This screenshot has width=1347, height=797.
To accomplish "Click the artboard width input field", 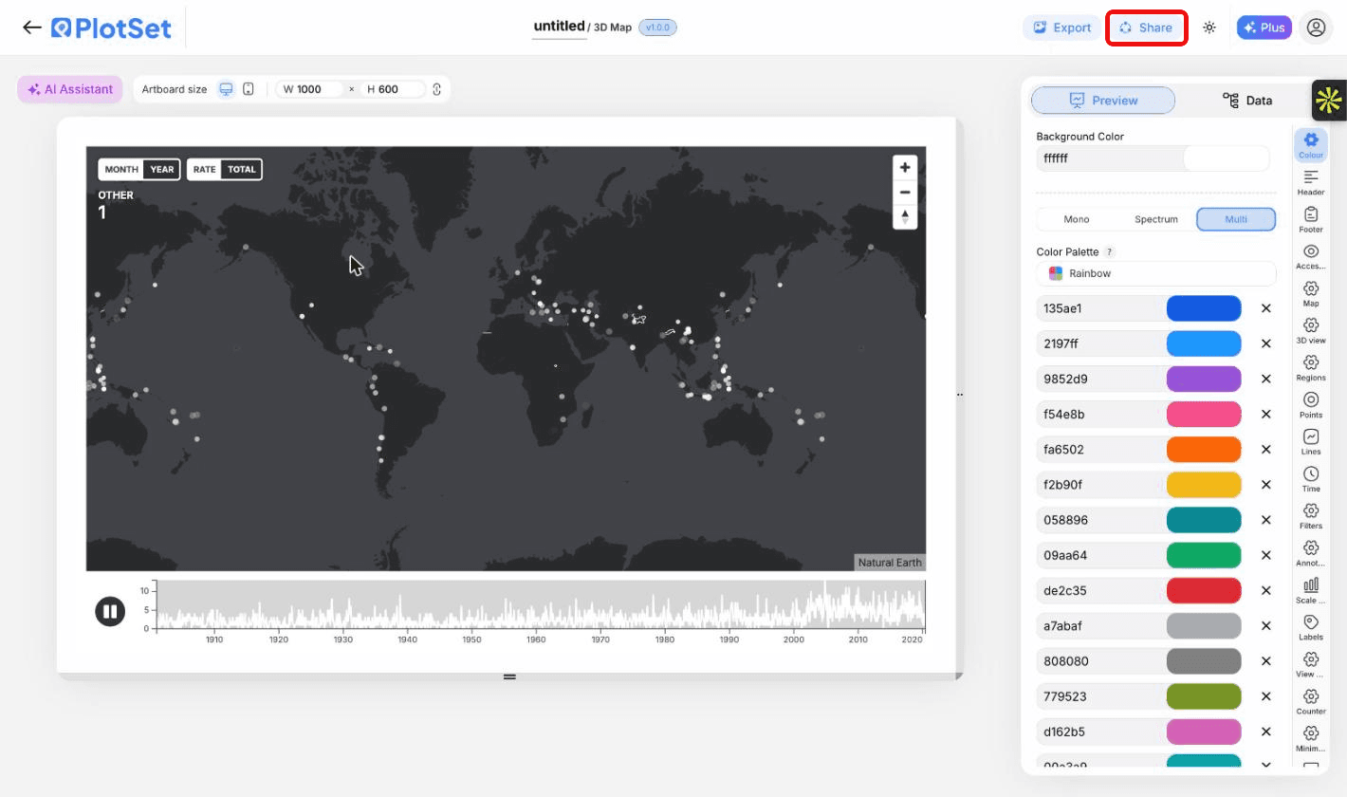I will click(x=311, y=89).
